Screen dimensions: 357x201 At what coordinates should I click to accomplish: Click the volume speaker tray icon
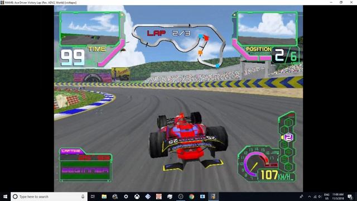click(x=320, y=197)
